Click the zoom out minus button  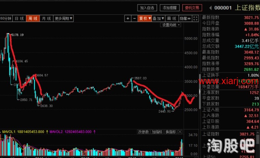click(134, 18)
